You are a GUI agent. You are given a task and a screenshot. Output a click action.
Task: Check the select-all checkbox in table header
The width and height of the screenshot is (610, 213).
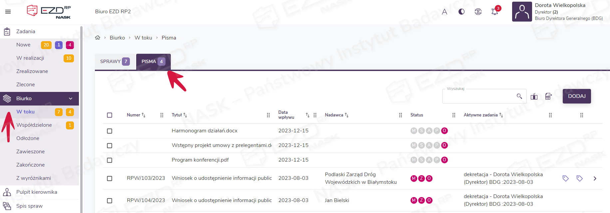pos(110,115)
